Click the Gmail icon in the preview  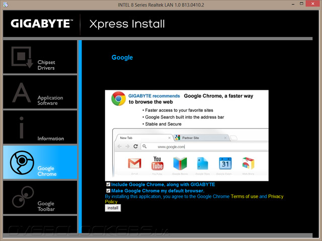point(134,163)
